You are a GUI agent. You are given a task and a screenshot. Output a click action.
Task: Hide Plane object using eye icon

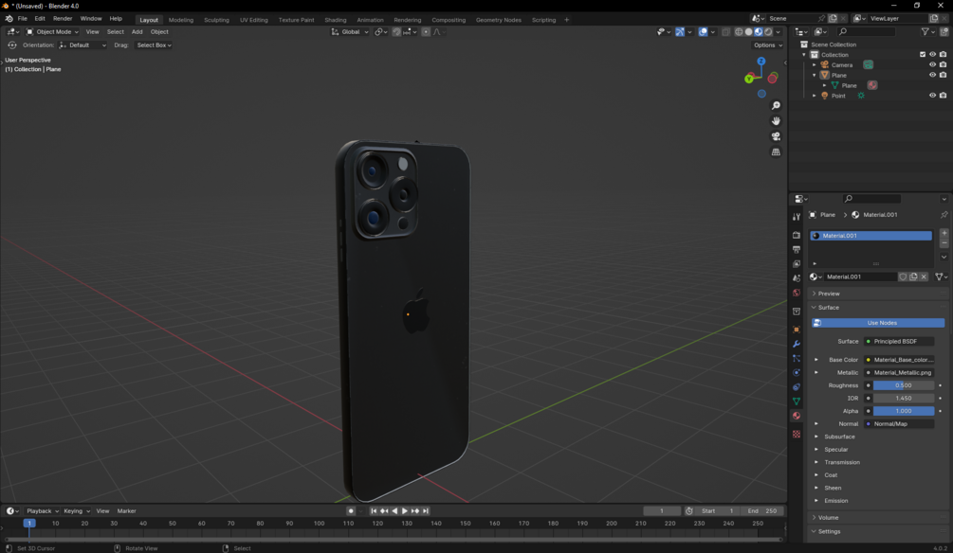(932, 75)
